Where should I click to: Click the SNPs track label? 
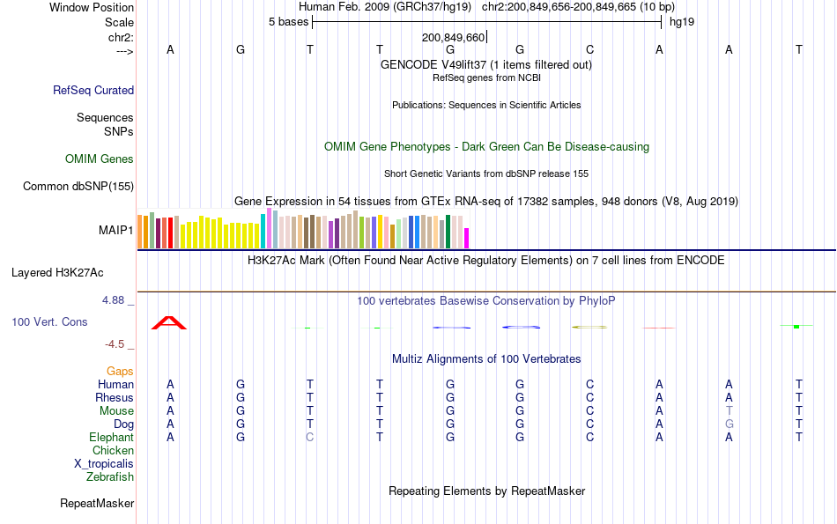(x=119, y=131)
